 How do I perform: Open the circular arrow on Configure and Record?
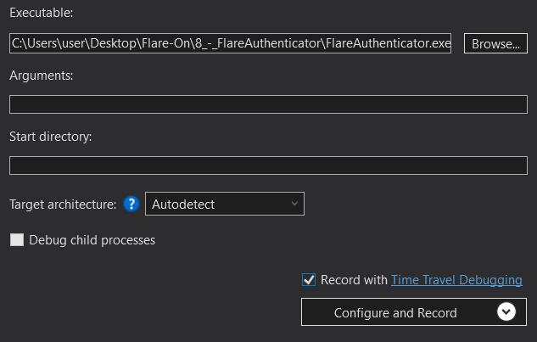point(506,312)
